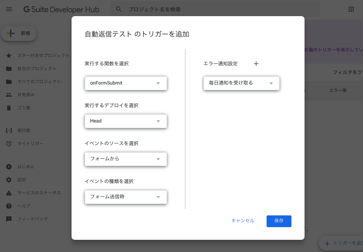The height and width of the screenshot is (252, 363).
Task: Open the Google apps grid launcher
Action: click(348, 9)
